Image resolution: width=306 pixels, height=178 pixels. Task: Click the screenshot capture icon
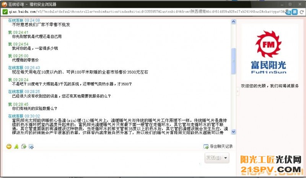point(31,146)
